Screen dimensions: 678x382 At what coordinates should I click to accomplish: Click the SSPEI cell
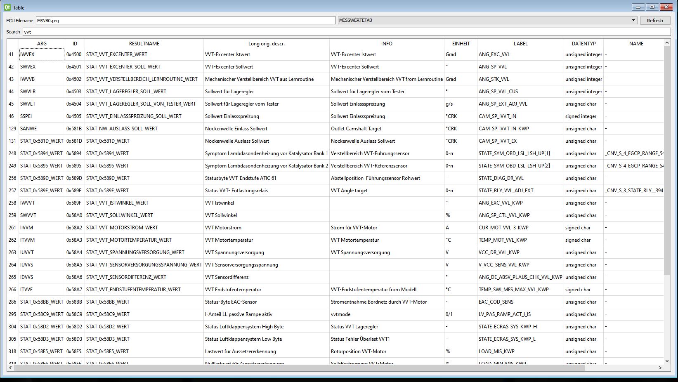coord(42,116)
